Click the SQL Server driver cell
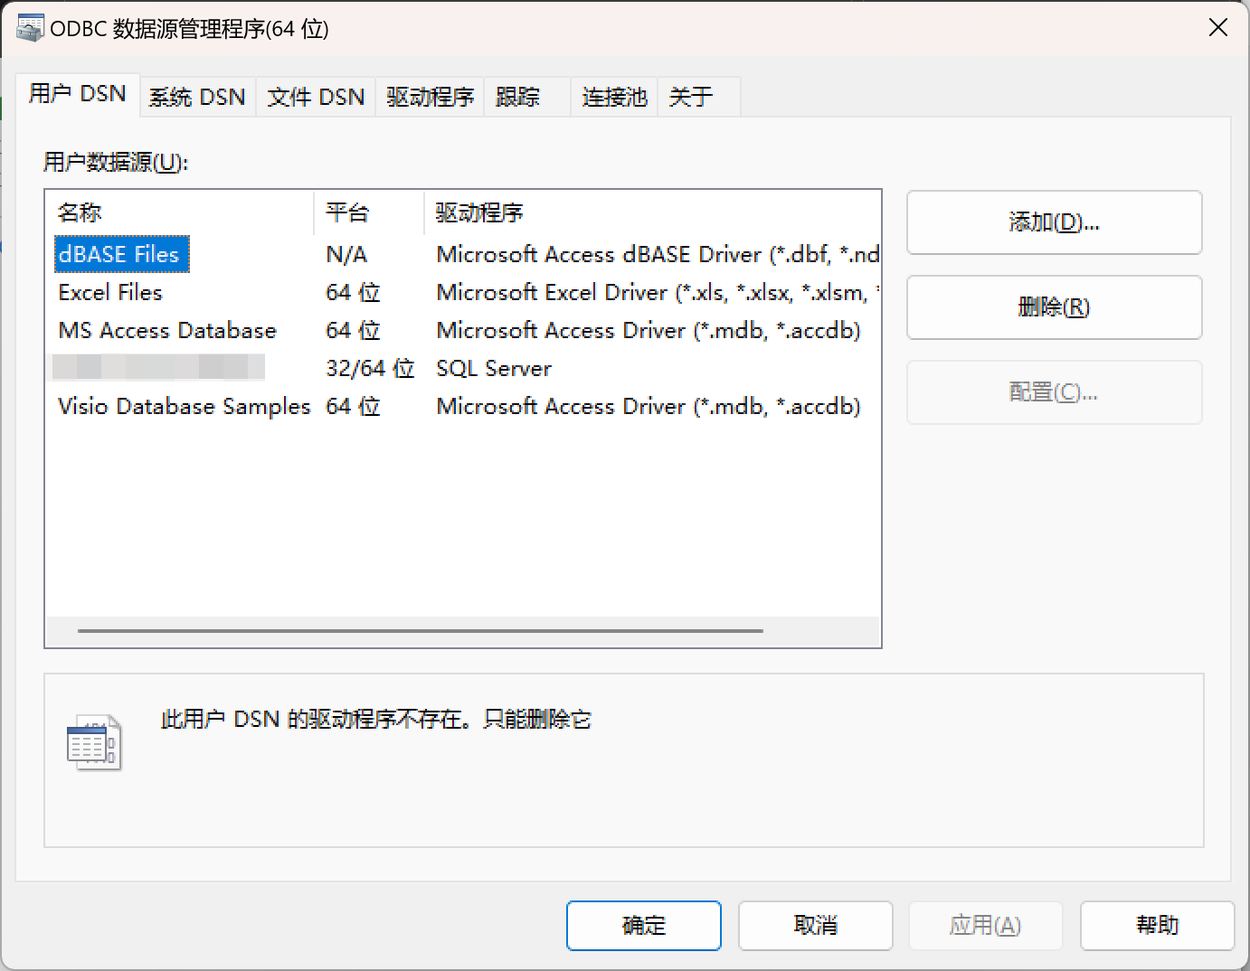 pyautogui.click(x=494, y=369)
